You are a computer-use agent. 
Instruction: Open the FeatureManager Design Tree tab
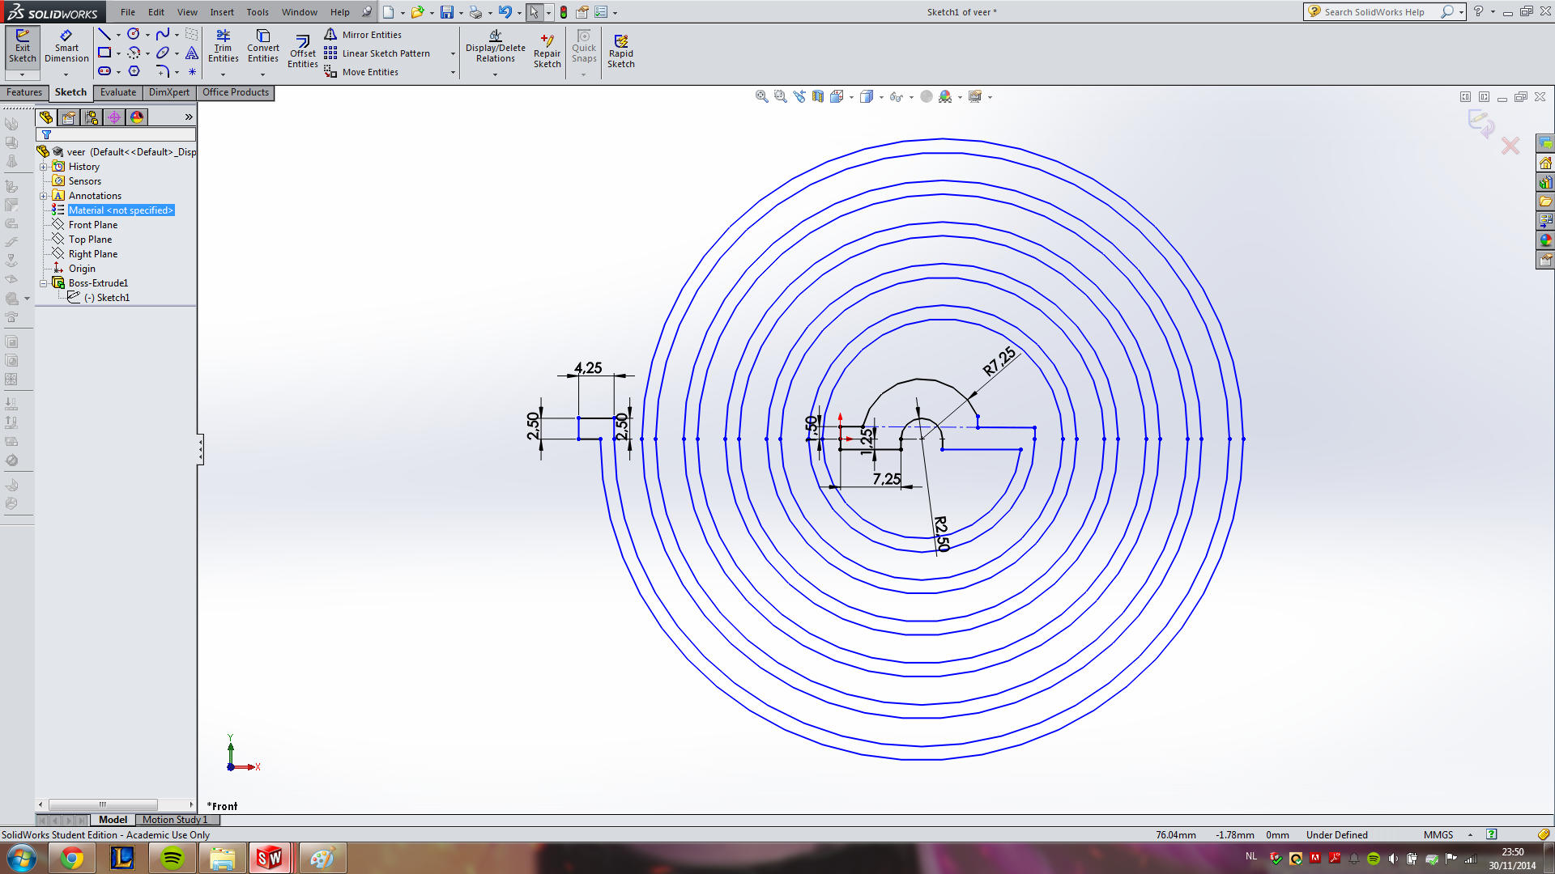click(x=46, y=117)
